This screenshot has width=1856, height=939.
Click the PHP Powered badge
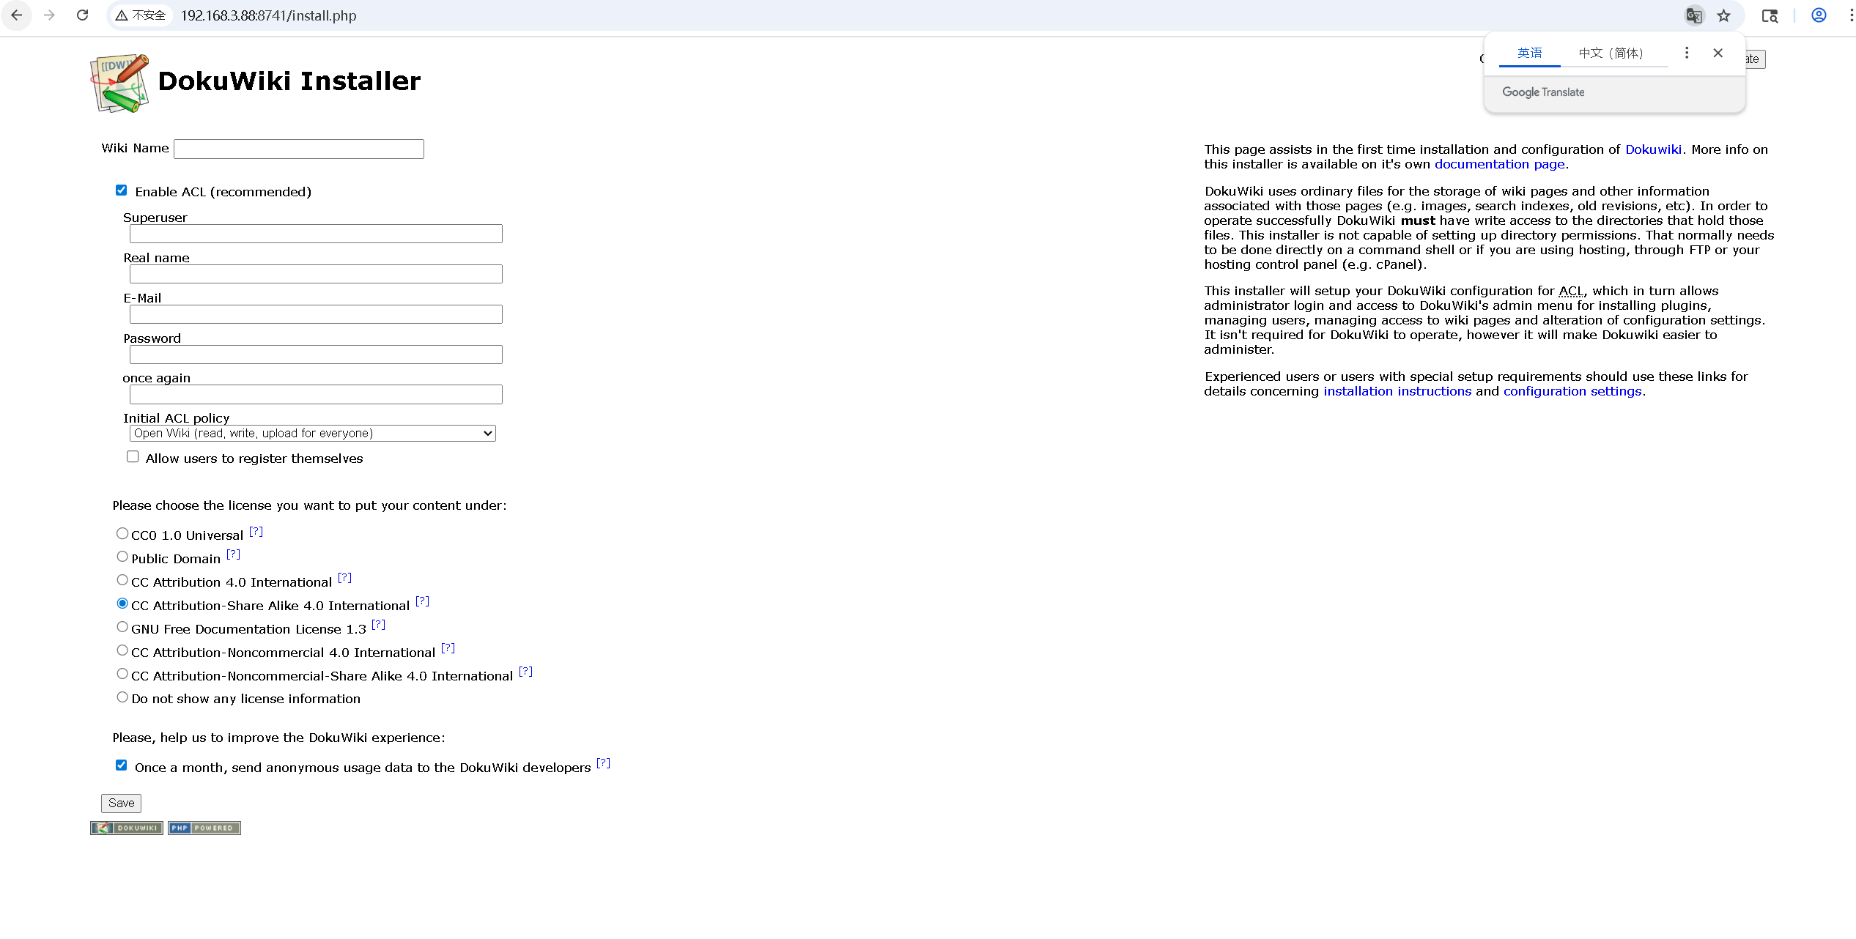tap(204, 828)
